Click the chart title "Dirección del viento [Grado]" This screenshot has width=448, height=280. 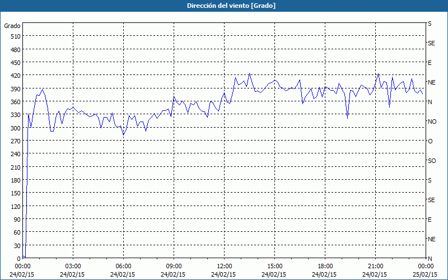point(231,6)
